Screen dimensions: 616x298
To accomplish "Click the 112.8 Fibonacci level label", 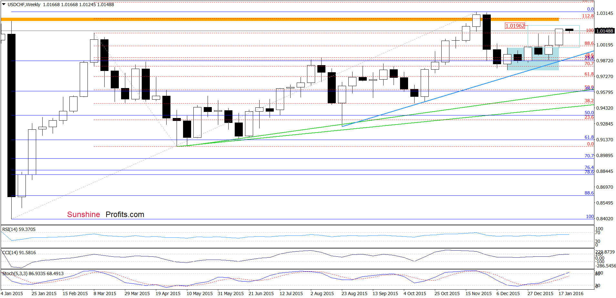I will click(588, 16).
